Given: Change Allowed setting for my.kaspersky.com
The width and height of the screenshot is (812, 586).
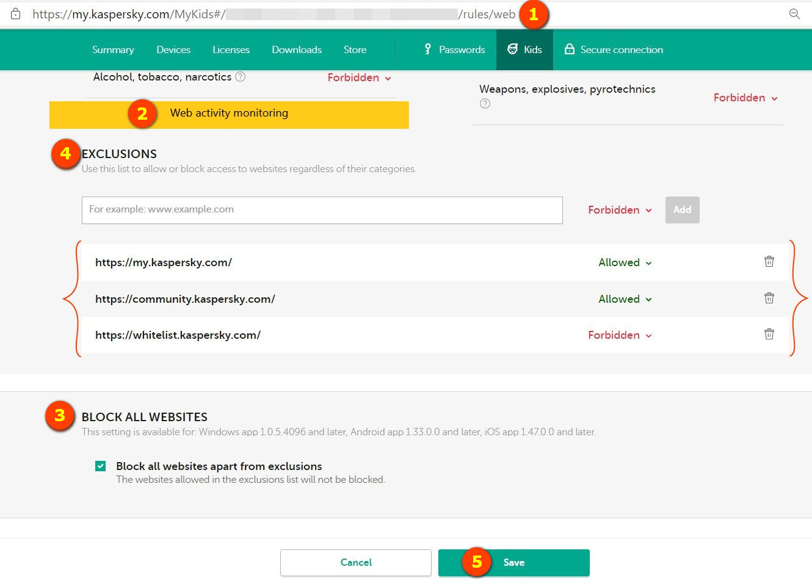Looking at the screenshot, I should tap(625, 262).
